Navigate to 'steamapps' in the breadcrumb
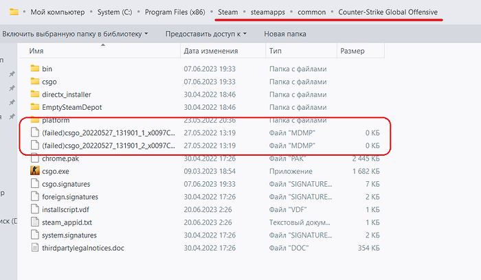Image resolution: width=481 pixels, height=280 pixels. pyautogui.click(x=268, y=12)
